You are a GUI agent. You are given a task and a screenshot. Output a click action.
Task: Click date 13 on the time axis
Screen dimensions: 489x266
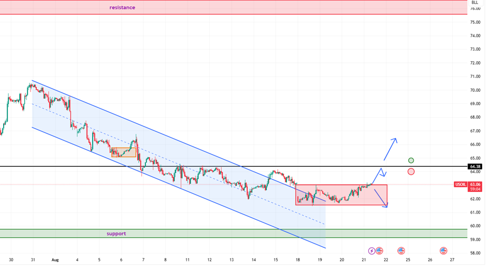coord(232,260)
